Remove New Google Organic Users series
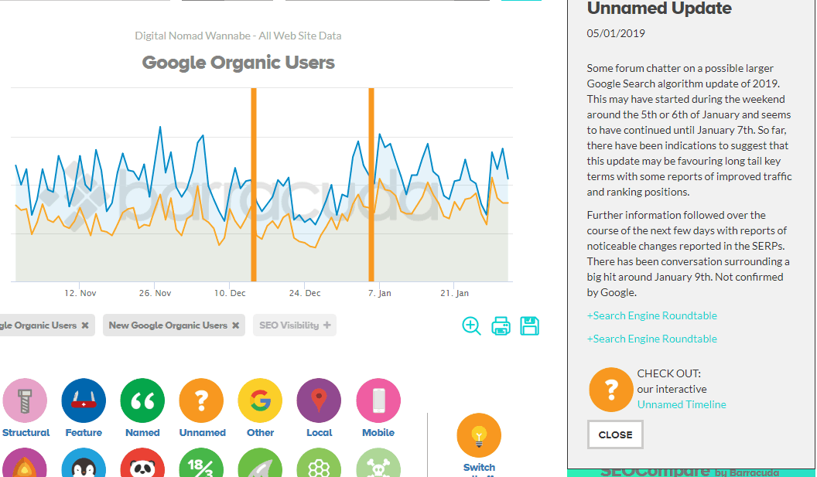The image size is (817, 477). pyautogui.click(x=235, y=325)
